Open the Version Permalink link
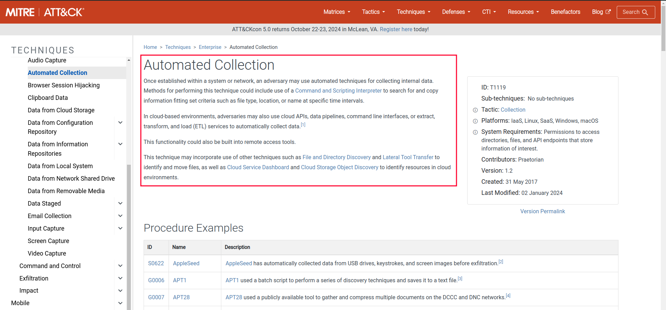Screen dimensions: 666x310 click(x=543, y=212)
